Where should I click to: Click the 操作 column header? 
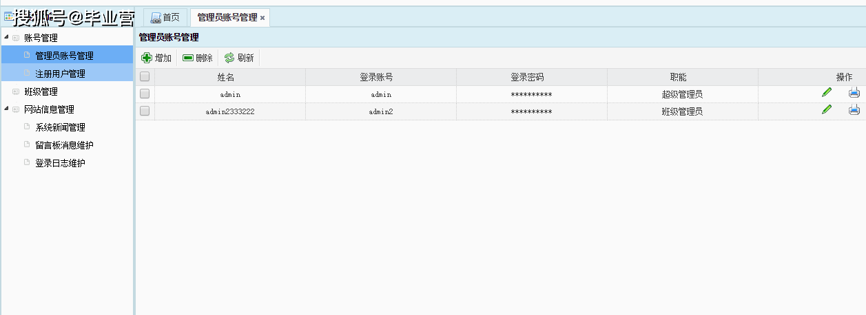(844, 77)
